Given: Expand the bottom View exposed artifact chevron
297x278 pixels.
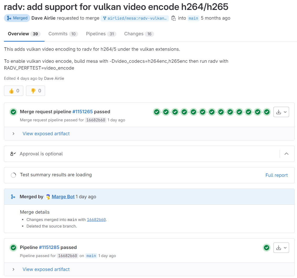Looking at the screenshot, I should coord(13,269).
